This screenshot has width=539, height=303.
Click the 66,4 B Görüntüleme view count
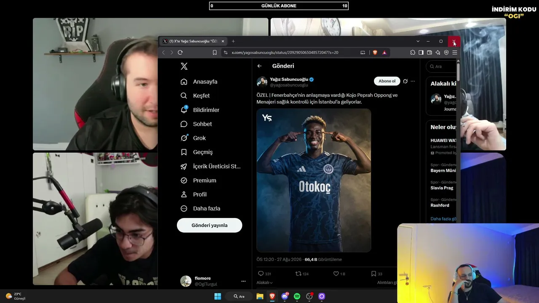pyautogui.click(x=323, y=260)
